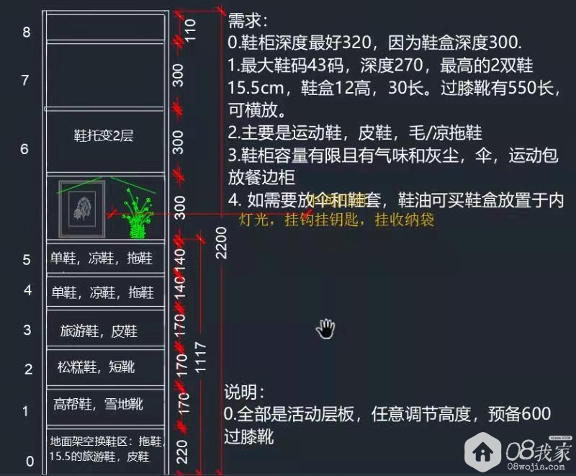Click the 08我家 house logo icon
Image resolution: width=576 pixels, height=476 pixels.
(482, 452)
